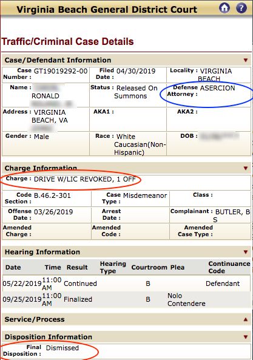Screen dimensions: 253x360
Task: Collapse the Case/Defendant Information section arrow
Action: (246, 60)
